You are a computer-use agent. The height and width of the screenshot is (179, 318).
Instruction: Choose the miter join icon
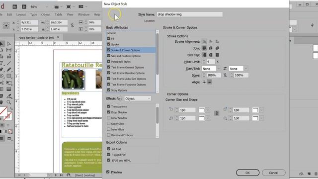204,48
